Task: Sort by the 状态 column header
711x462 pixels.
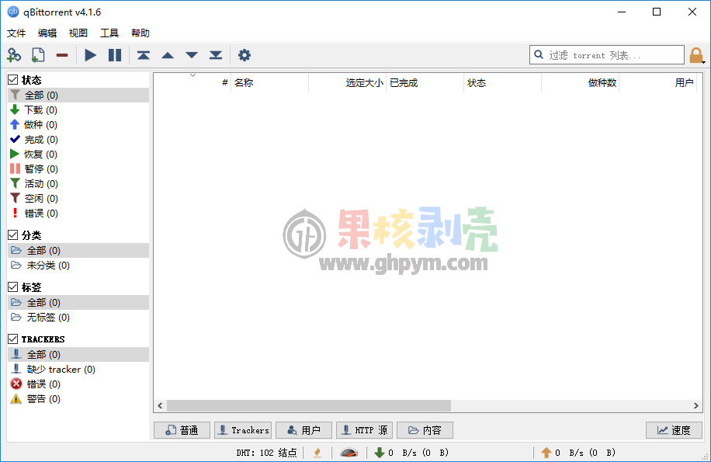Action: [x=502, y=83]
